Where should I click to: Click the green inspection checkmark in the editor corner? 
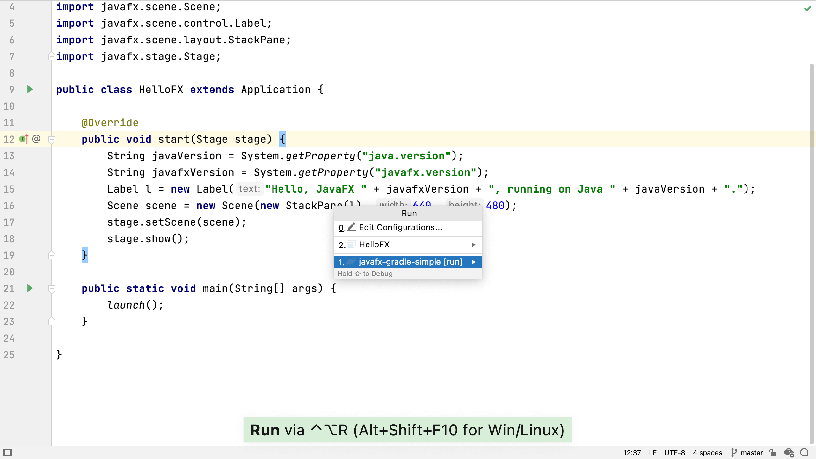[x=807, y=9]
